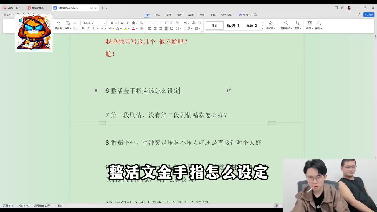The height and width of the screenshot is (212, 377).
Task: Click the text effects outlined A icon
Action: pos(118,29)
